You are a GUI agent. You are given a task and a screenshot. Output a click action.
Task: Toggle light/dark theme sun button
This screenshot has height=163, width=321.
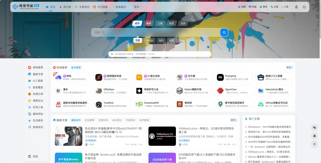314,144
